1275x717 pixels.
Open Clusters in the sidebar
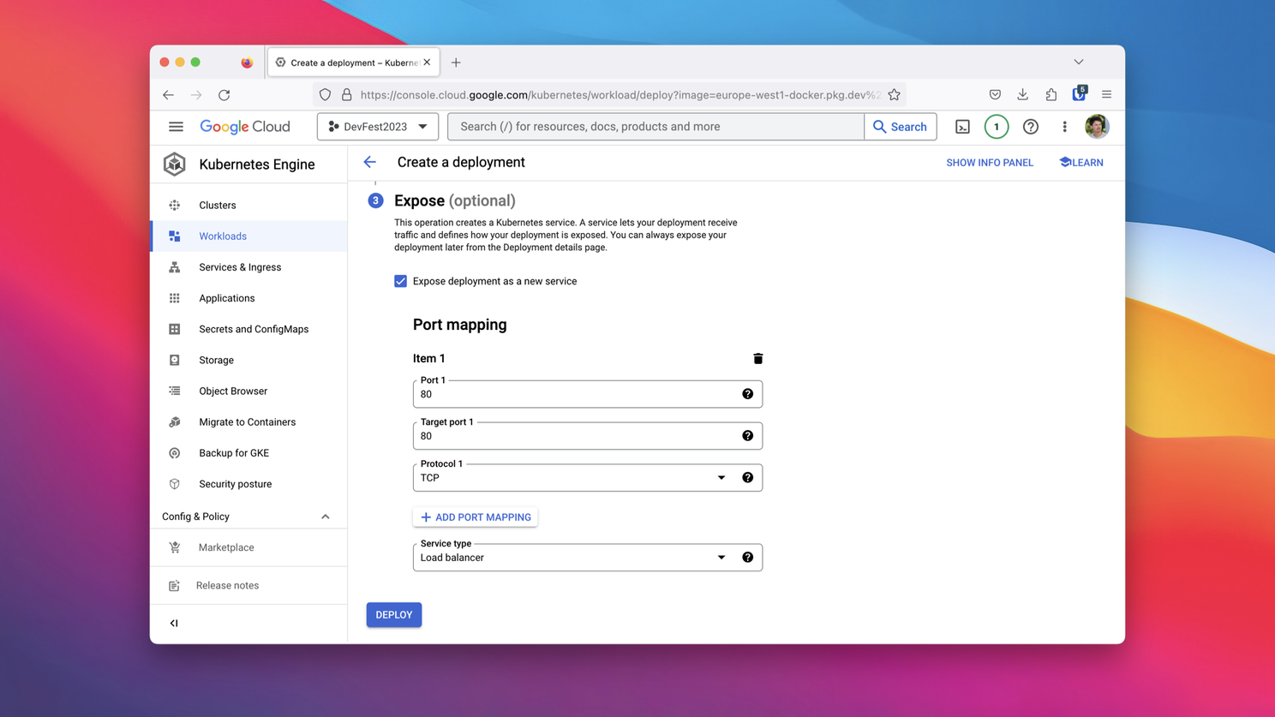[x=248, y=206]
